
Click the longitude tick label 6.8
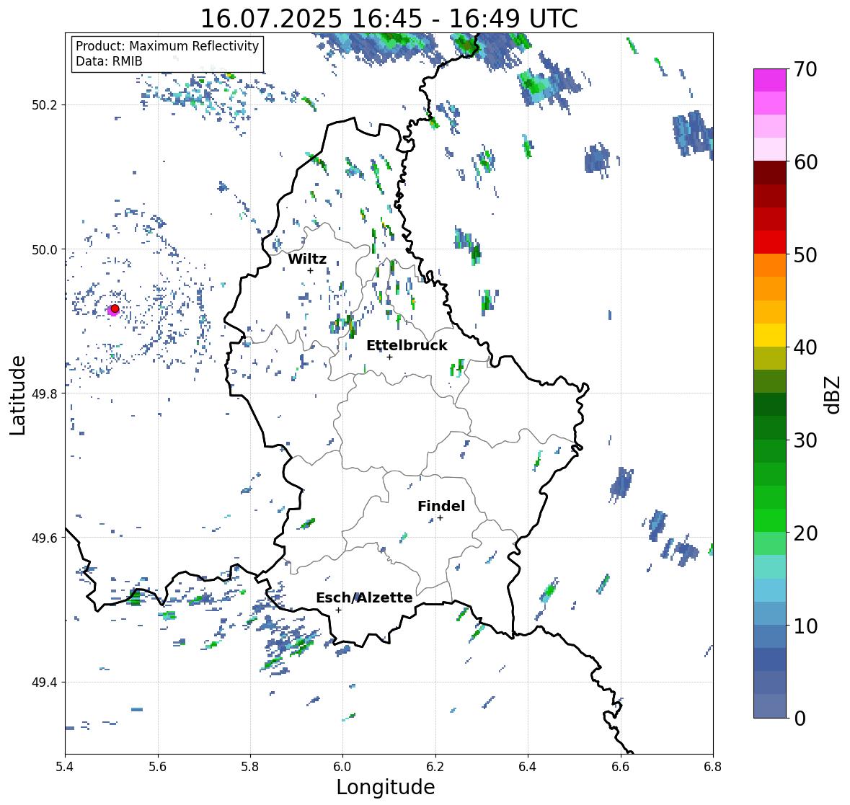[713, 767]
